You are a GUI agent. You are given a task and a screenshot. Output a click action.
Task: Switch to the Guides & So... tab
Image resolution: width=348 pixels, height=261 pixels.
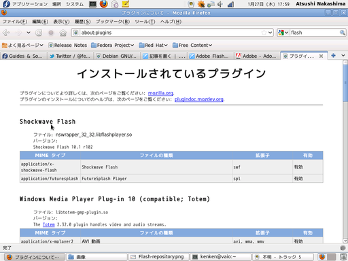pos(24,56)
